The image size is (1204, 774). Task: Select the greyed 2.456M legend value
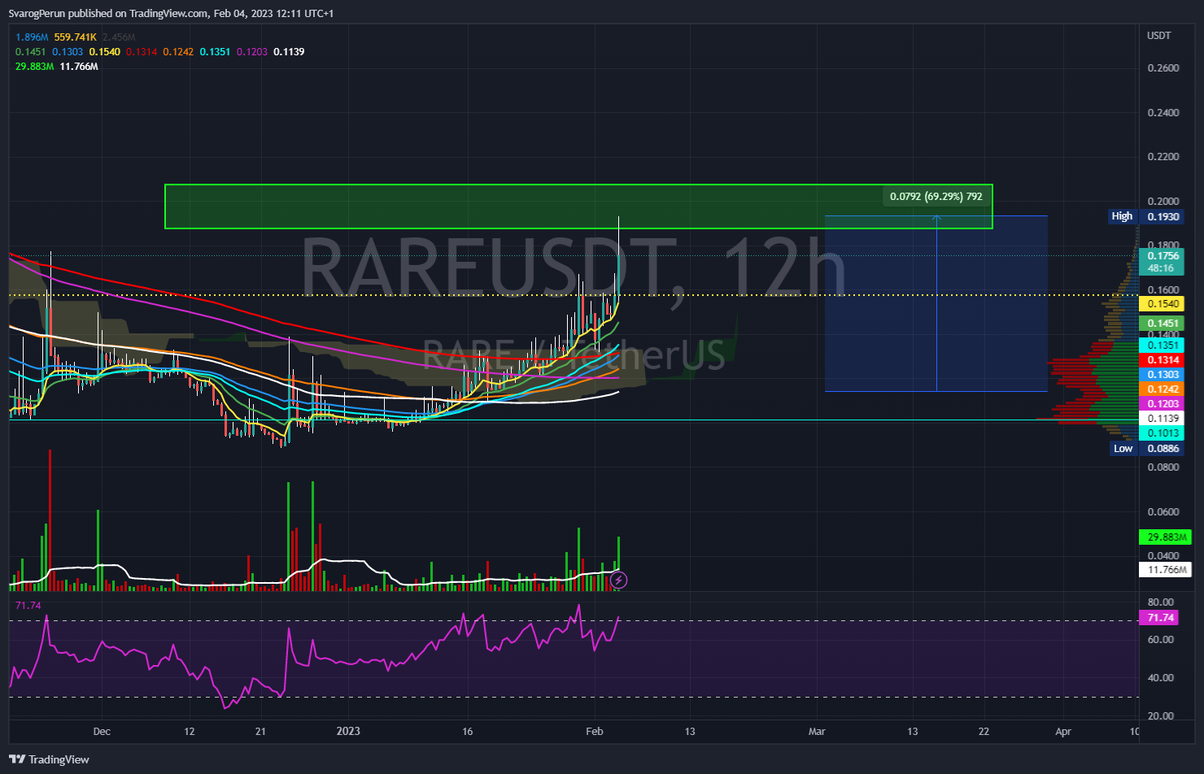[119, 37]
